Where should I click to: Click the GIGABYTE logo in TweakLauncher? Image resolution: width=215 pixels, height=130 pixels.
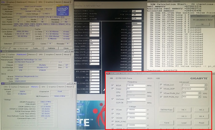[x=199, y=78]
